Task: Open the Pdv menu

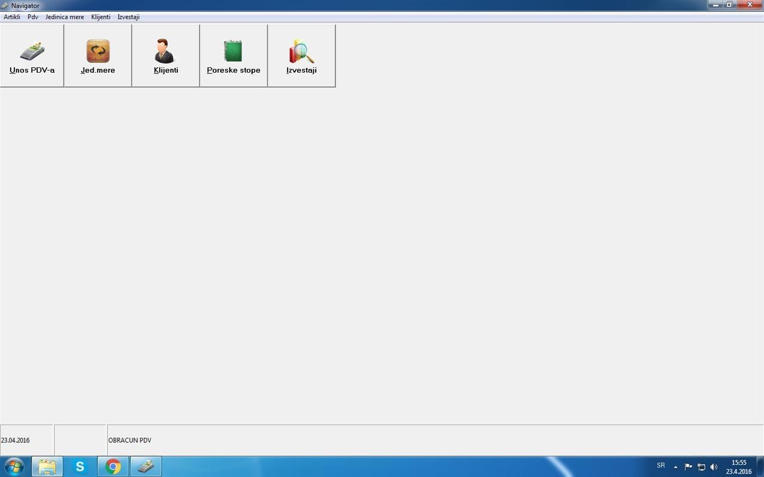Action: coord(33,17)
